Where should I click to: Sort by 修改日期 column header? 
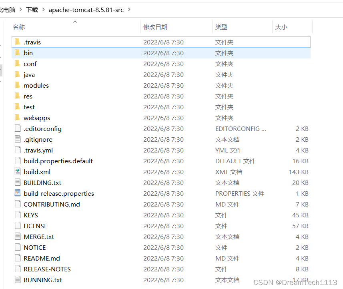pos(155,27)
